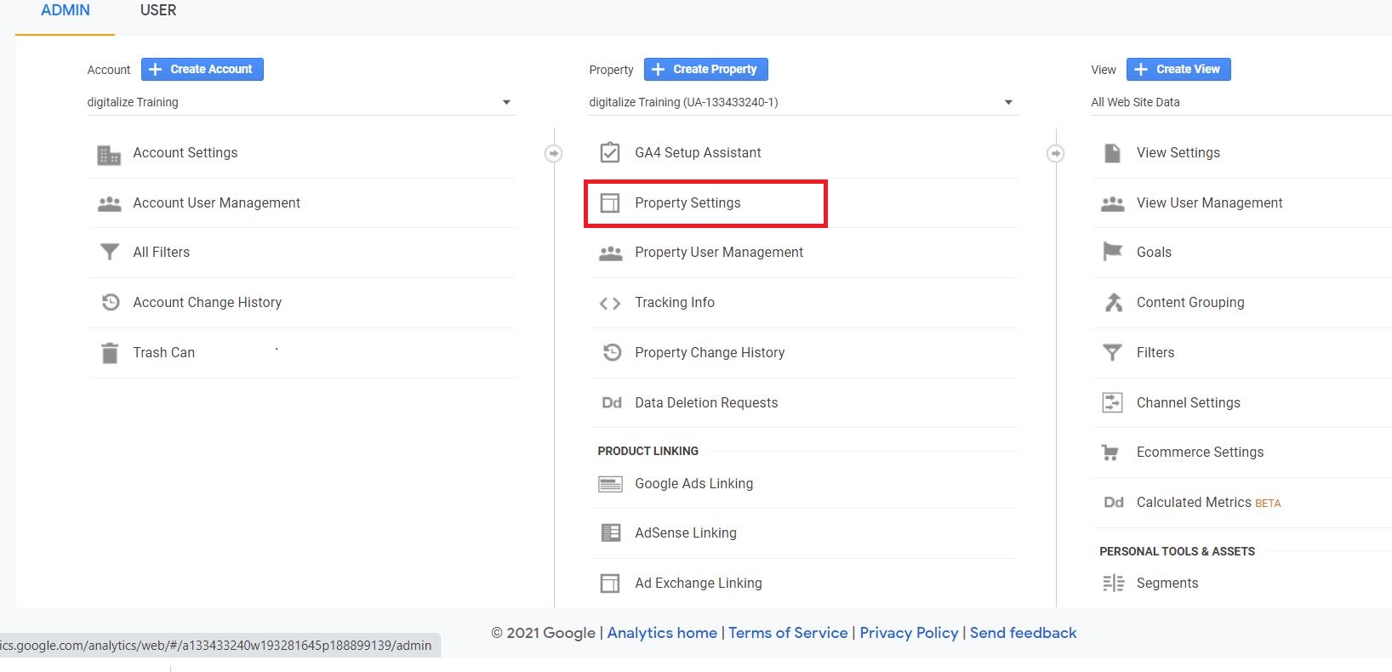Click the view Filters funnel icon
The image size is (1392, 672).
coord(1112,353)
